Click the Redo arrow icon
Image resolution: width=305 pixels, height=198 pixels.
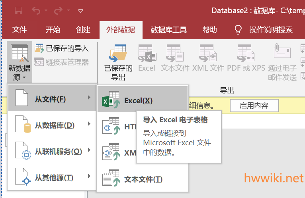pyautogui.click(x=58, y=11)
